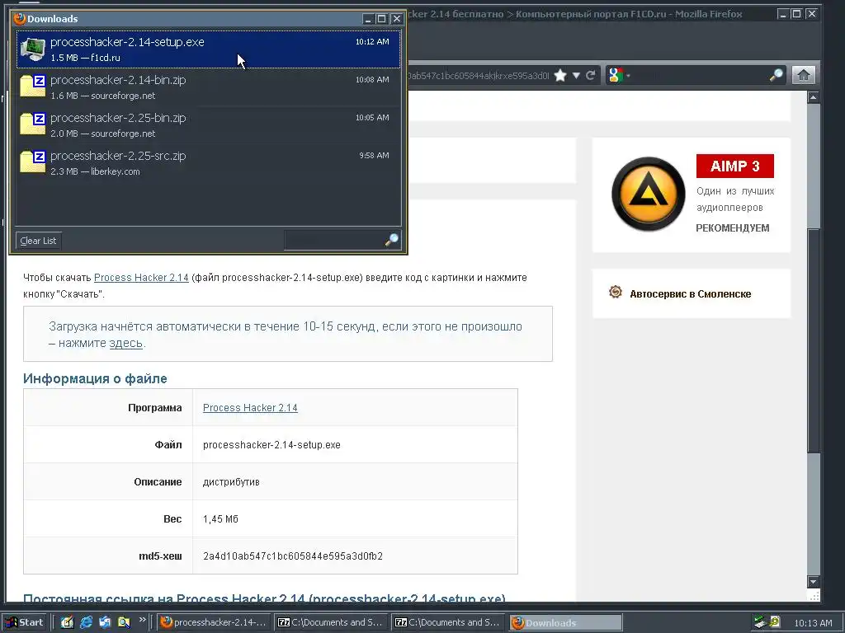Select processhacker-2.25-bin.zip in Downloads list
This screenshot has width=845, height=633.
[x=209, y=125]
